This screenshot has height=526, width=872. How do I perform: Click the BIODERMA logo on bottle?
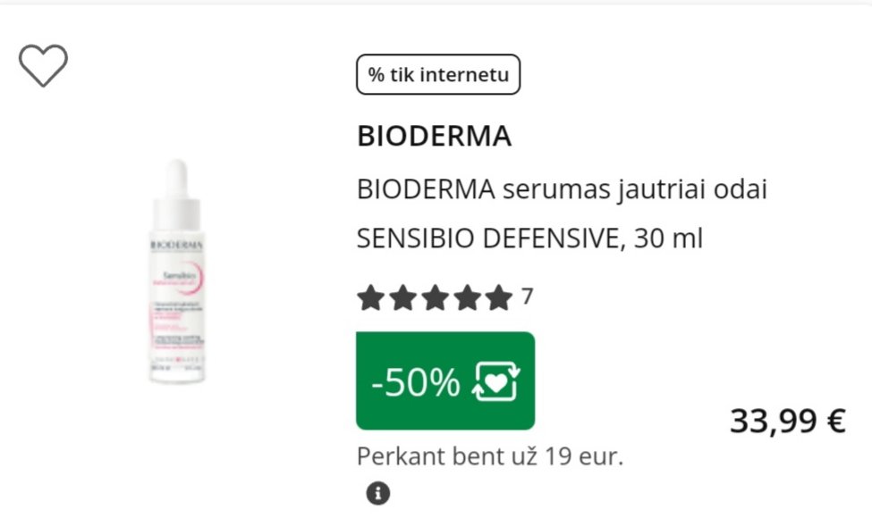[177, 245]
